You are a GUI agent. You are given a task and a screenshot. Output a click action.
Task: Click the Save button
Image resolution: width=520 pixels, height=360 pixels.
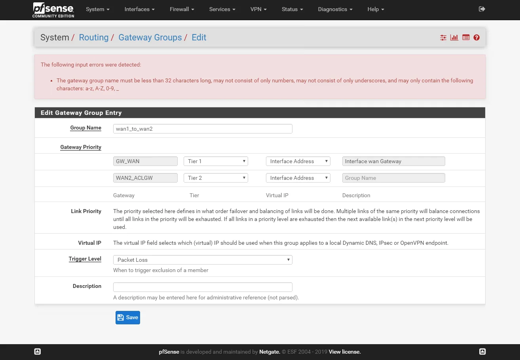[x=128, y=317]
